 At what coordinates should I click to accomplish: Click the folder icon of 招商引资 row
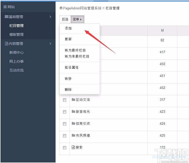[x=73, y=123]
